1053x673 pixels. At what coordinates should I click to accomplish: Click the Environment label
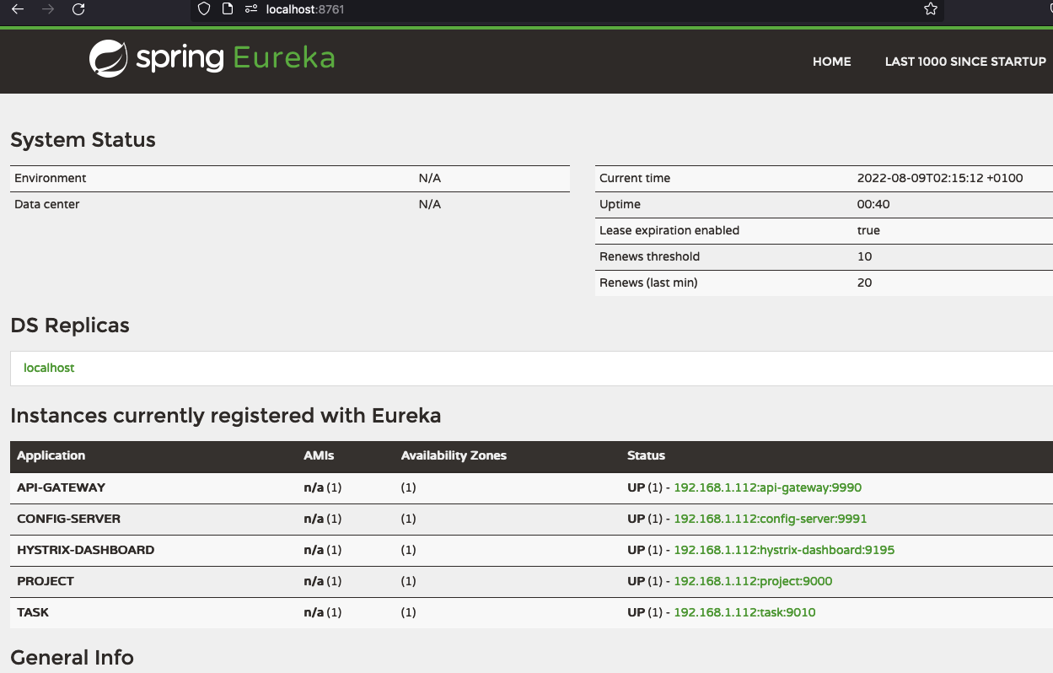point(50,178)
